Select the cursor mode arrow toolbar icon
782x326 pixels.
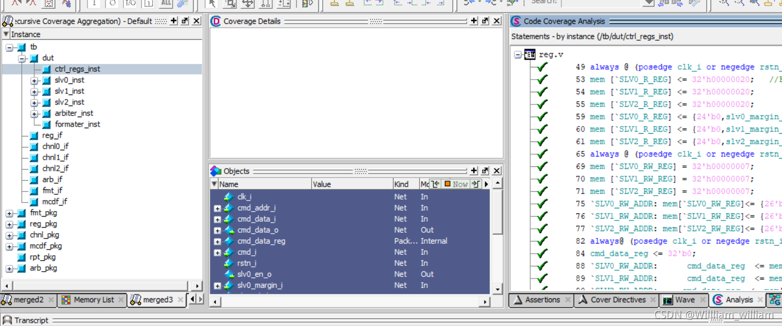[213, 4]
